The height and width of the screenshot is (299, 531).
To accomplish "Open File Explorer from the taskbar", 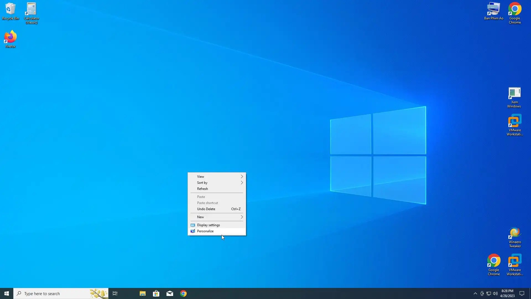I will [x=142, y=293].
